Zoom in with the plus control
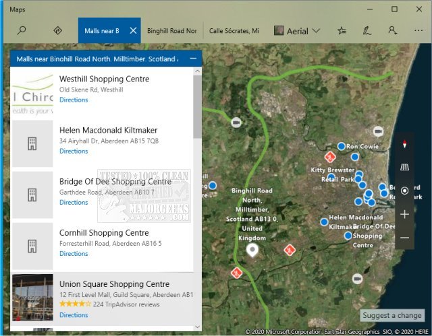This screenshot has height=336, width=432. click(x=404, y=214)
